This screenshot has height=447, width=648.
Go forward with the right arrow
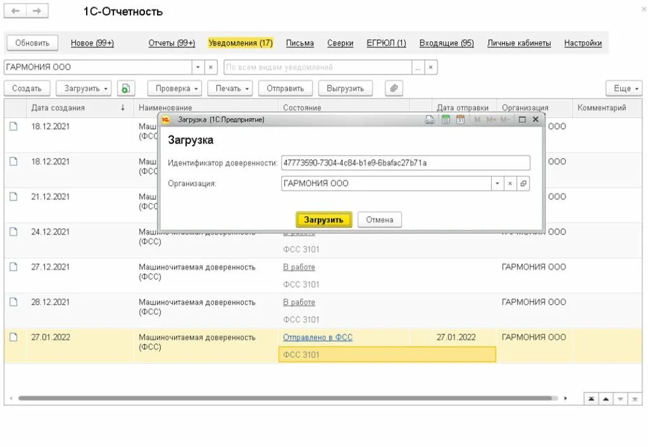[x=37, y=11]
